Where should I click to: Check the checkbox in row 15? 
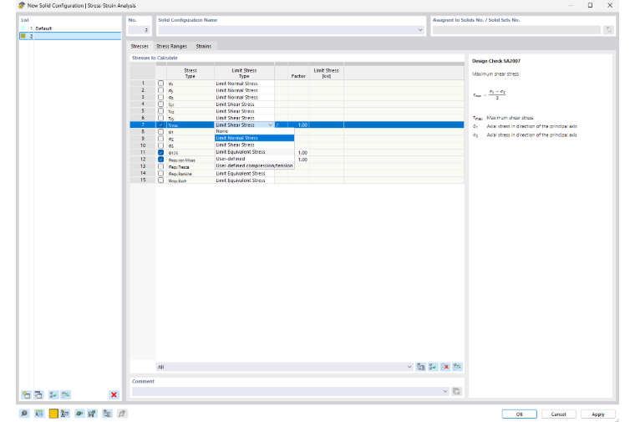coord(160,180)
